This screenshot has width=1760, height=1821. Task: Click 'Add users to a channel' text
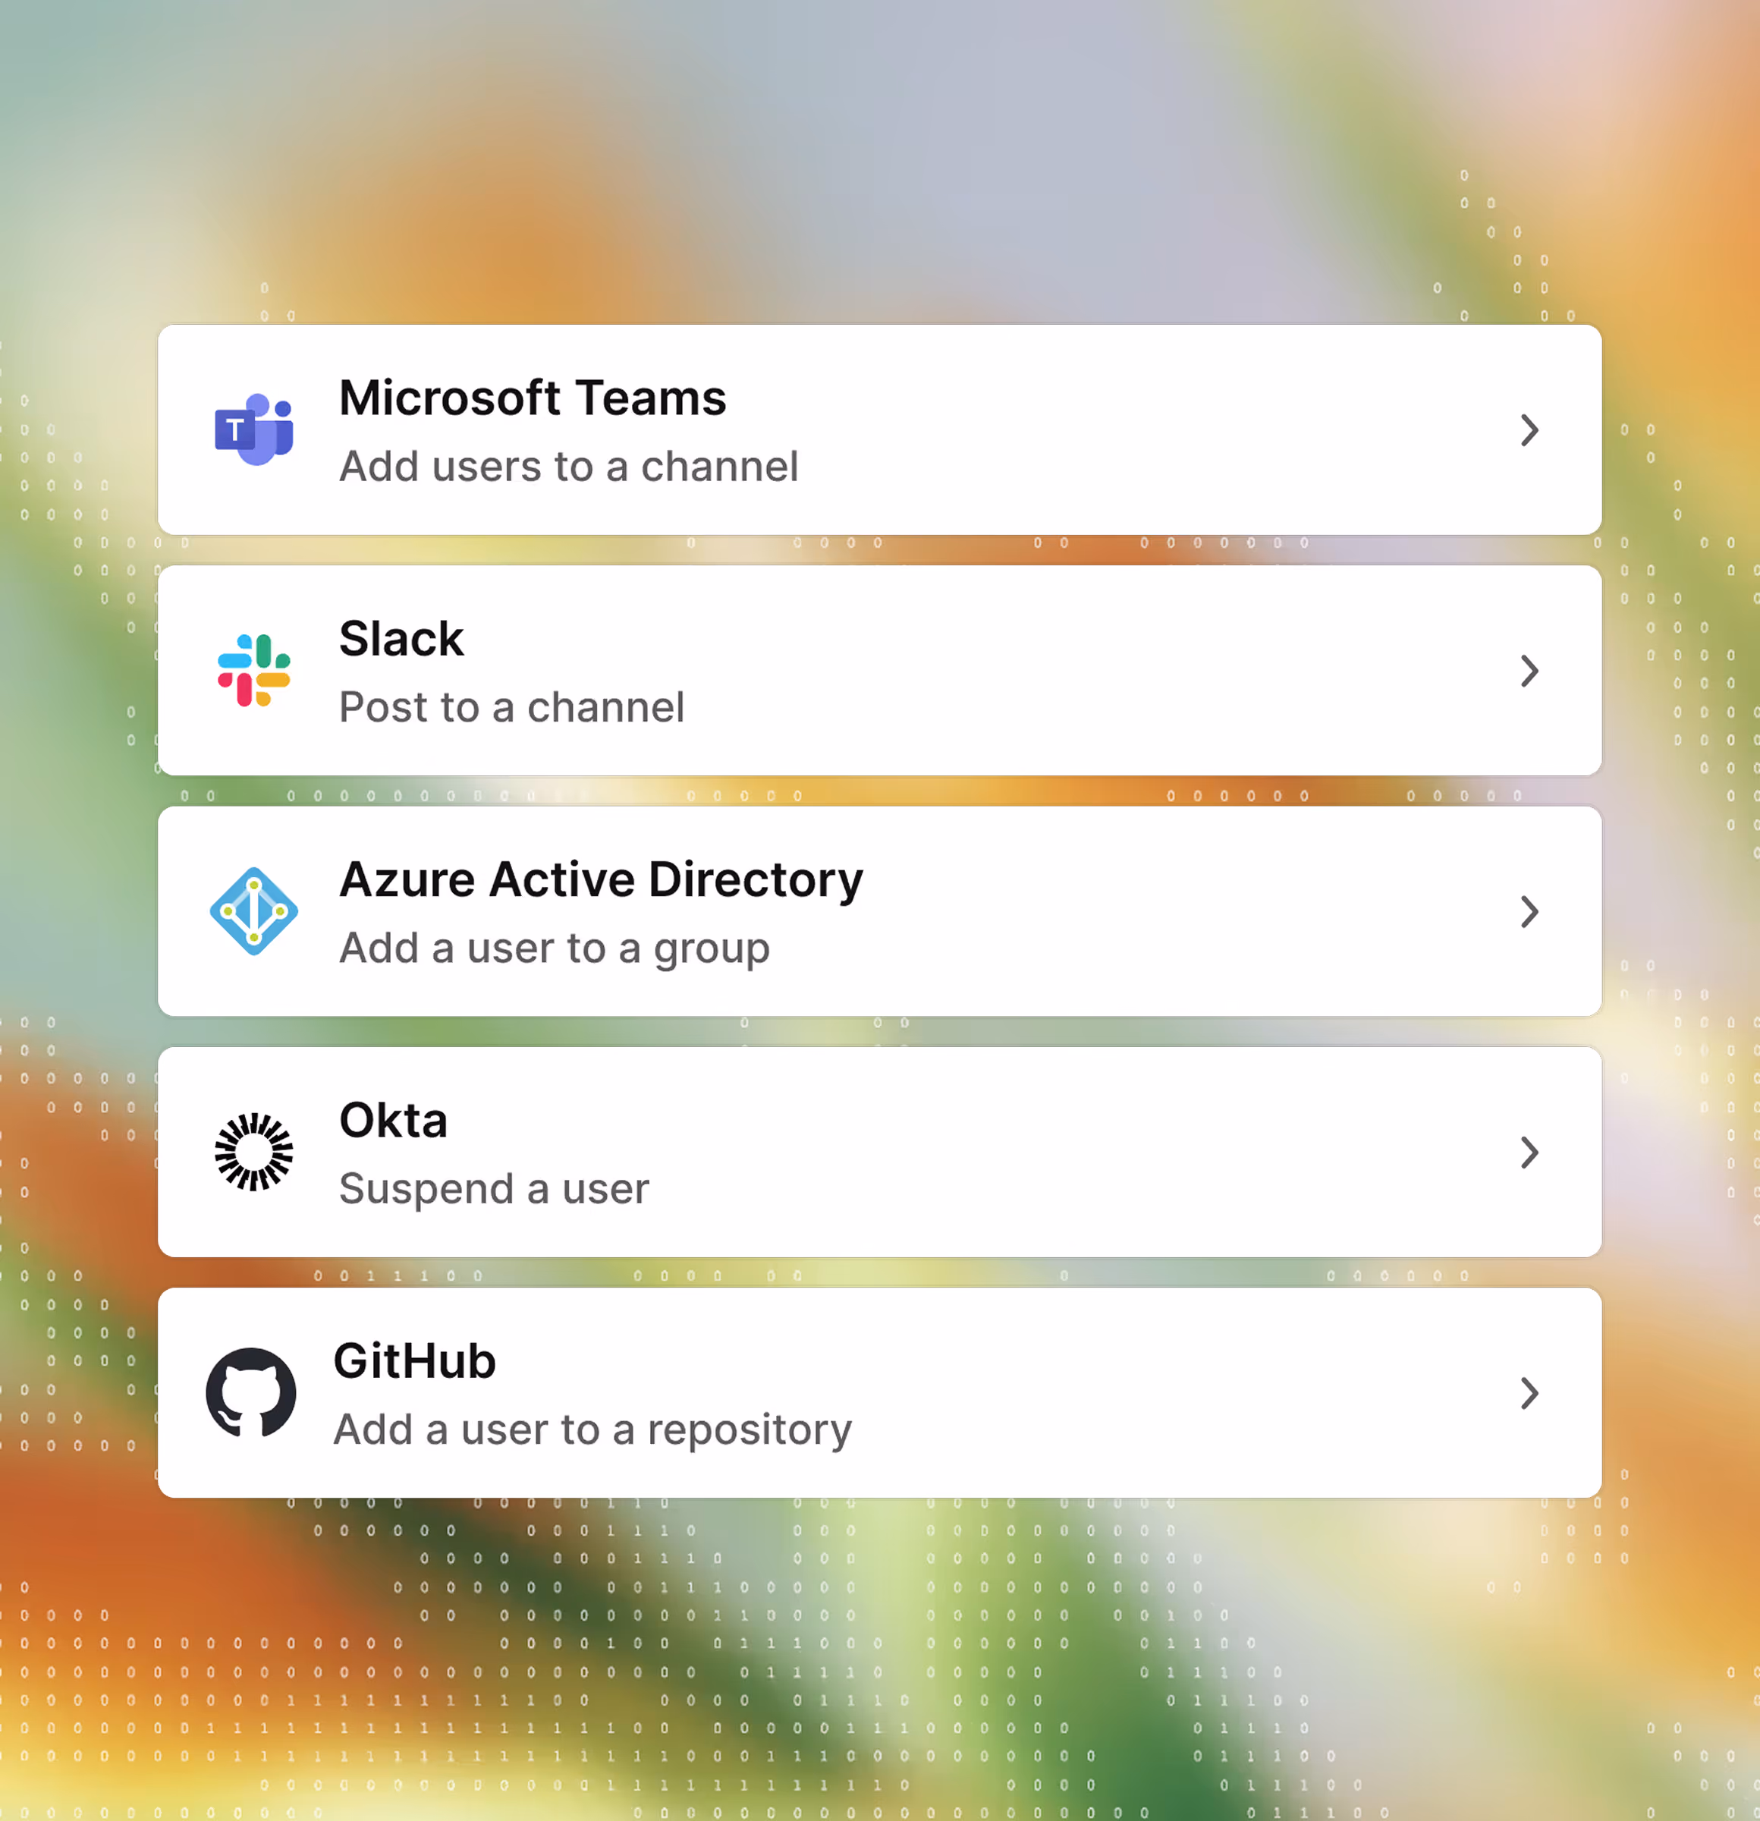click(x=568, y=467)
